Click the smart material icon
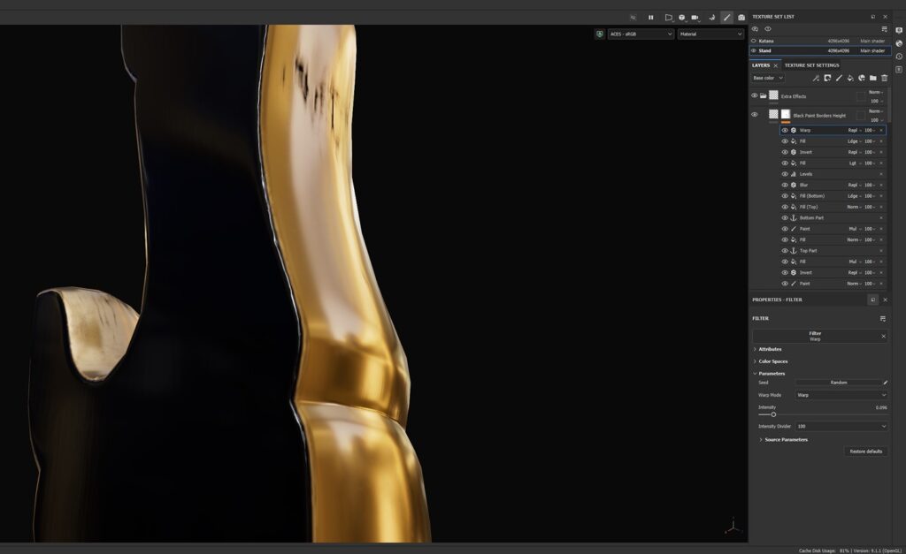 tap(862, 78)
